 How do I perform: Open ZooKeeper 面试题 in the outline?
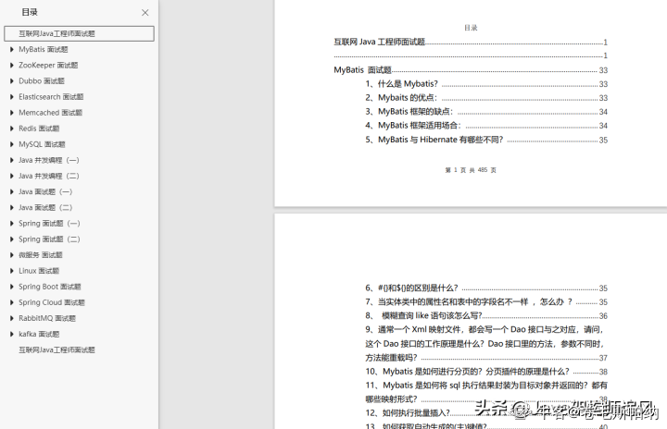48,66
